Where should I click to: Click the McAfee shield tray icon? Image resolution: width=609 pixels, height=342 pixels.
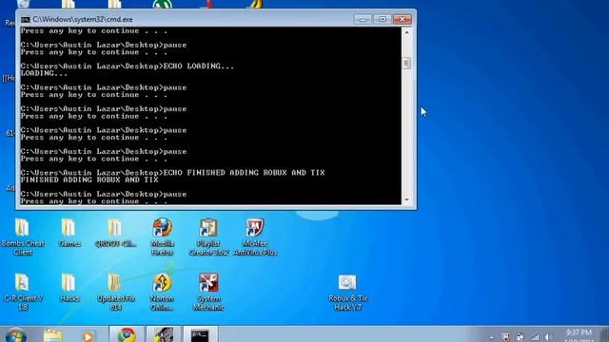(x=505, y=338)
